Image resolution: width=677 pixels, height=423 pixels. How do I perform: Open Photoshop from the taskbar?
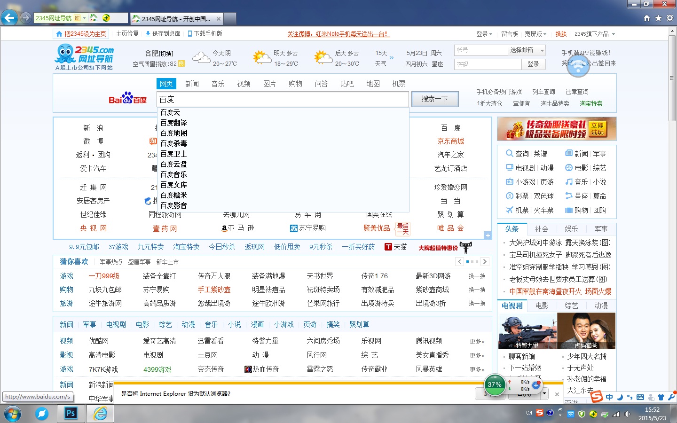[71, 414]
